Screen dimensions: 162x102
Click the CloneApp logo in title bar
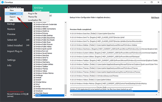coord(3,2)
